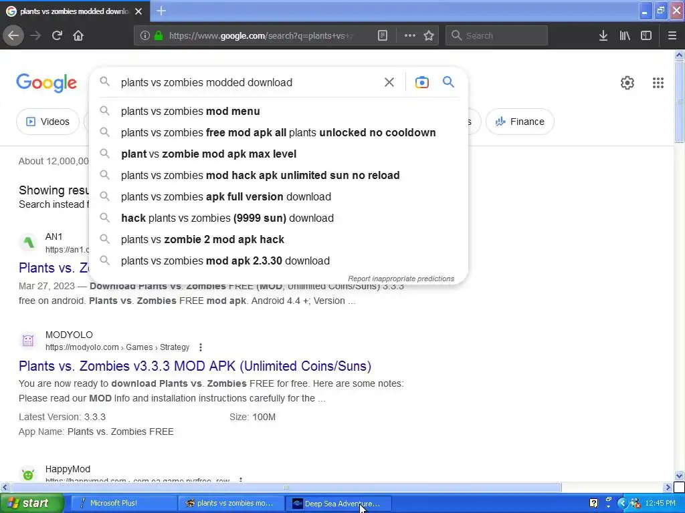This screenshot has width=685, height=513.
Task: Open Google apps grid
Action: coord(658,83)
